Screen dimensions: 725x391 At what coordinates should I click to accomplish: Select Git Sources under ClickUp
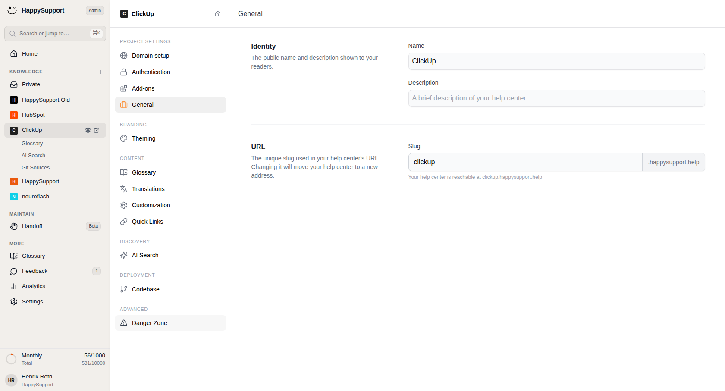point(35,168)
